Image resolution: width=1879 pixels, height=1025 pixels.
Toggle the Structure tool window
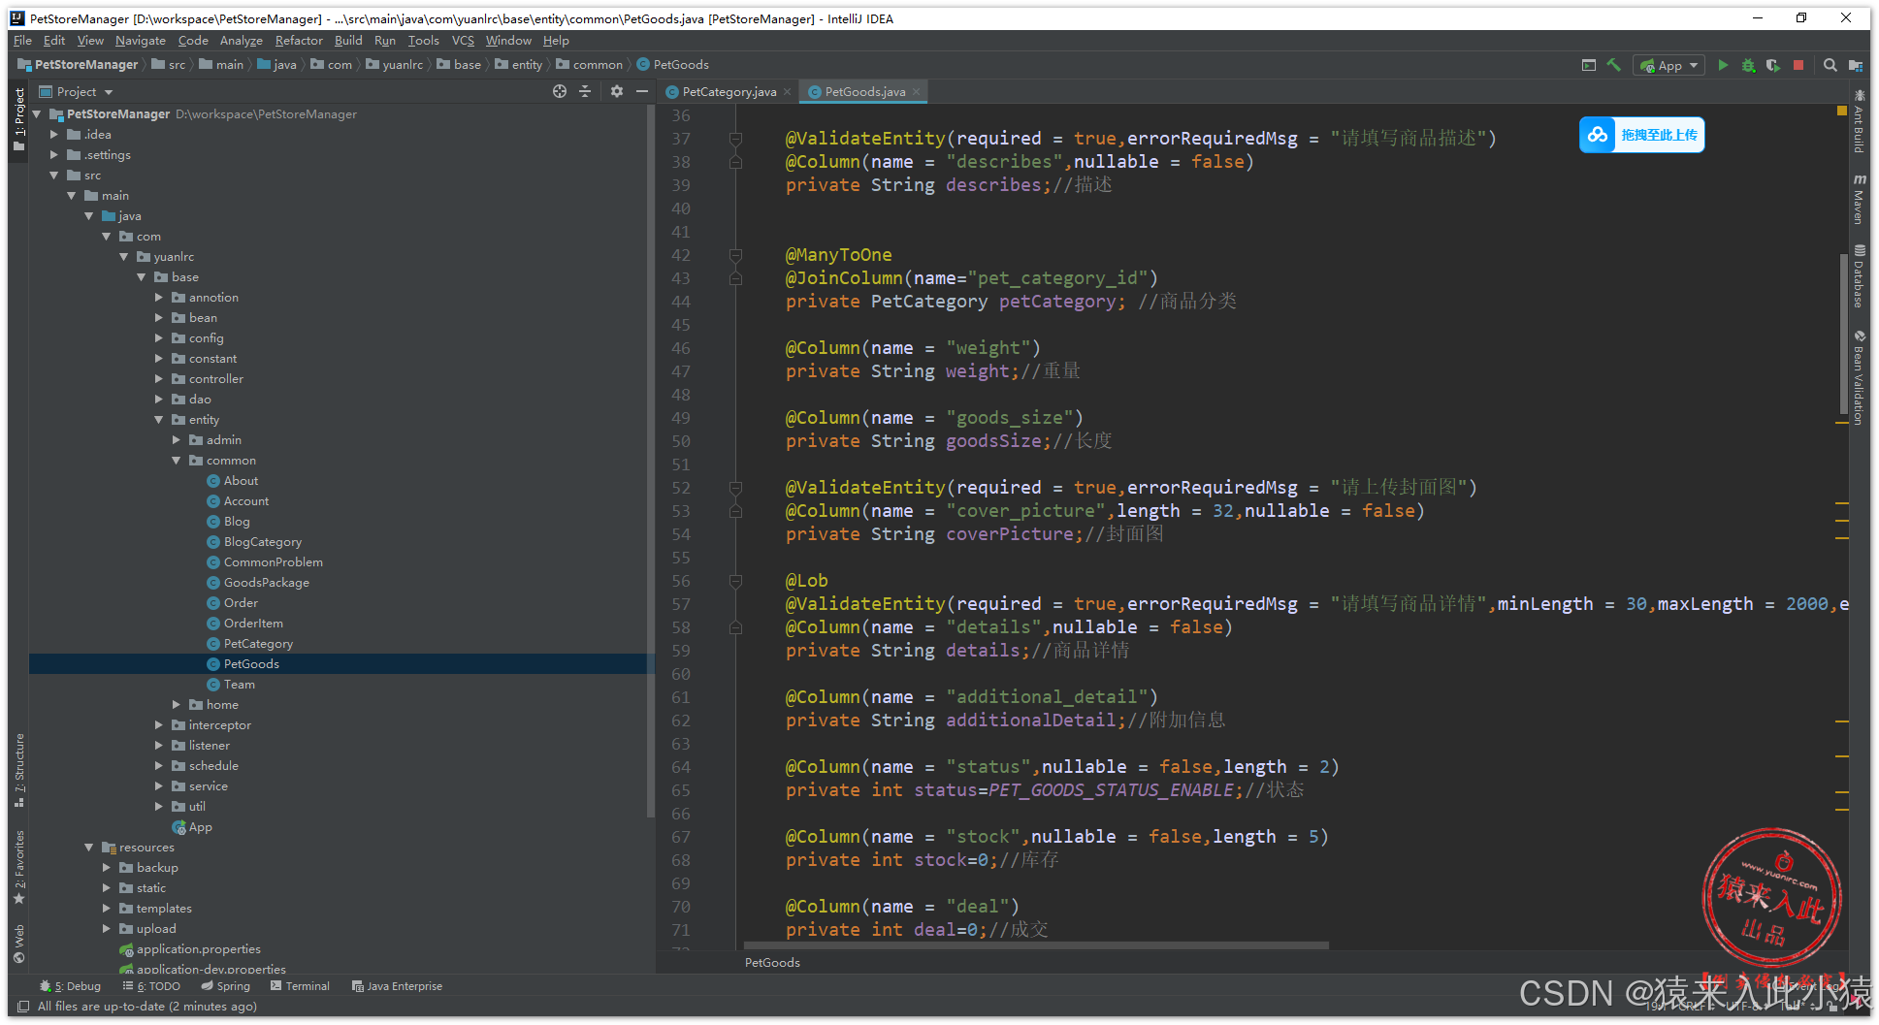[x=18, y=771]
